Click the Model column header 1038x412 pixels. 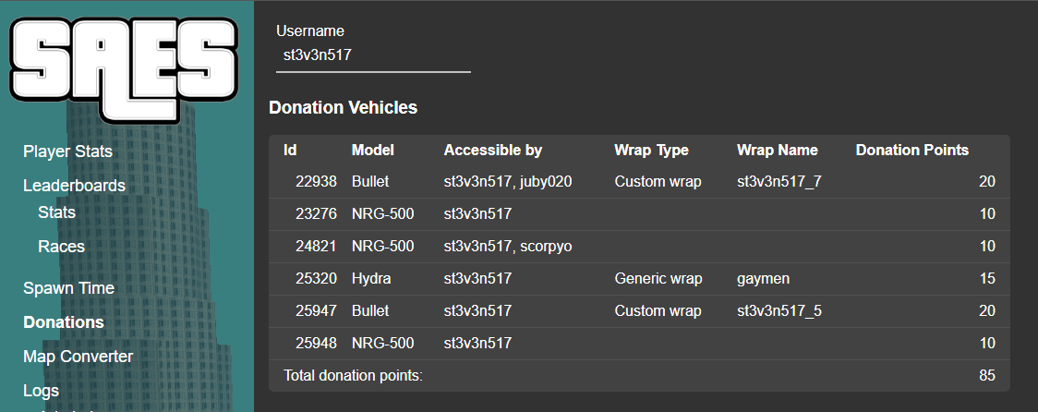(372, 150)
